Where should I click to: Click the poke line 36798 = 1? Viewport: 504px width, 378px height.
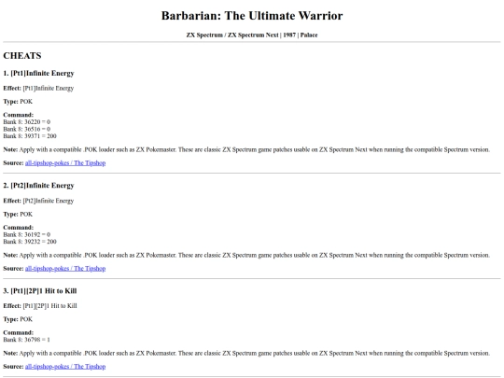coord(27,340)
